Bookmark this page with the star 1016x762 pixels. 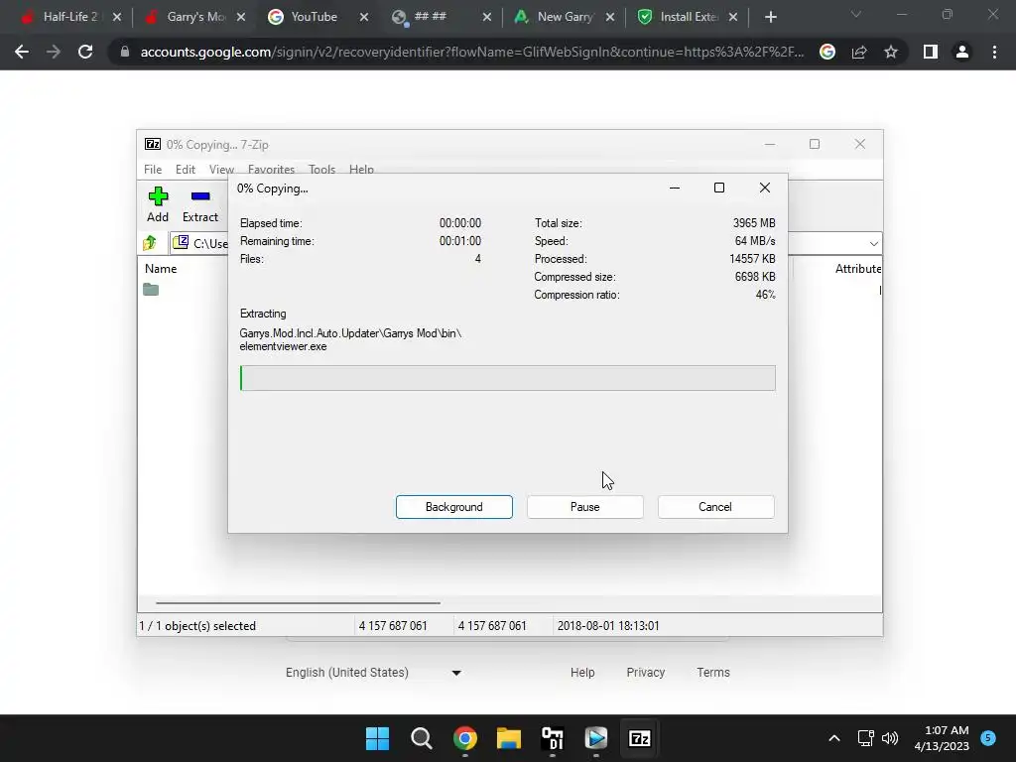pyautogui.click(x=891, y=52)
